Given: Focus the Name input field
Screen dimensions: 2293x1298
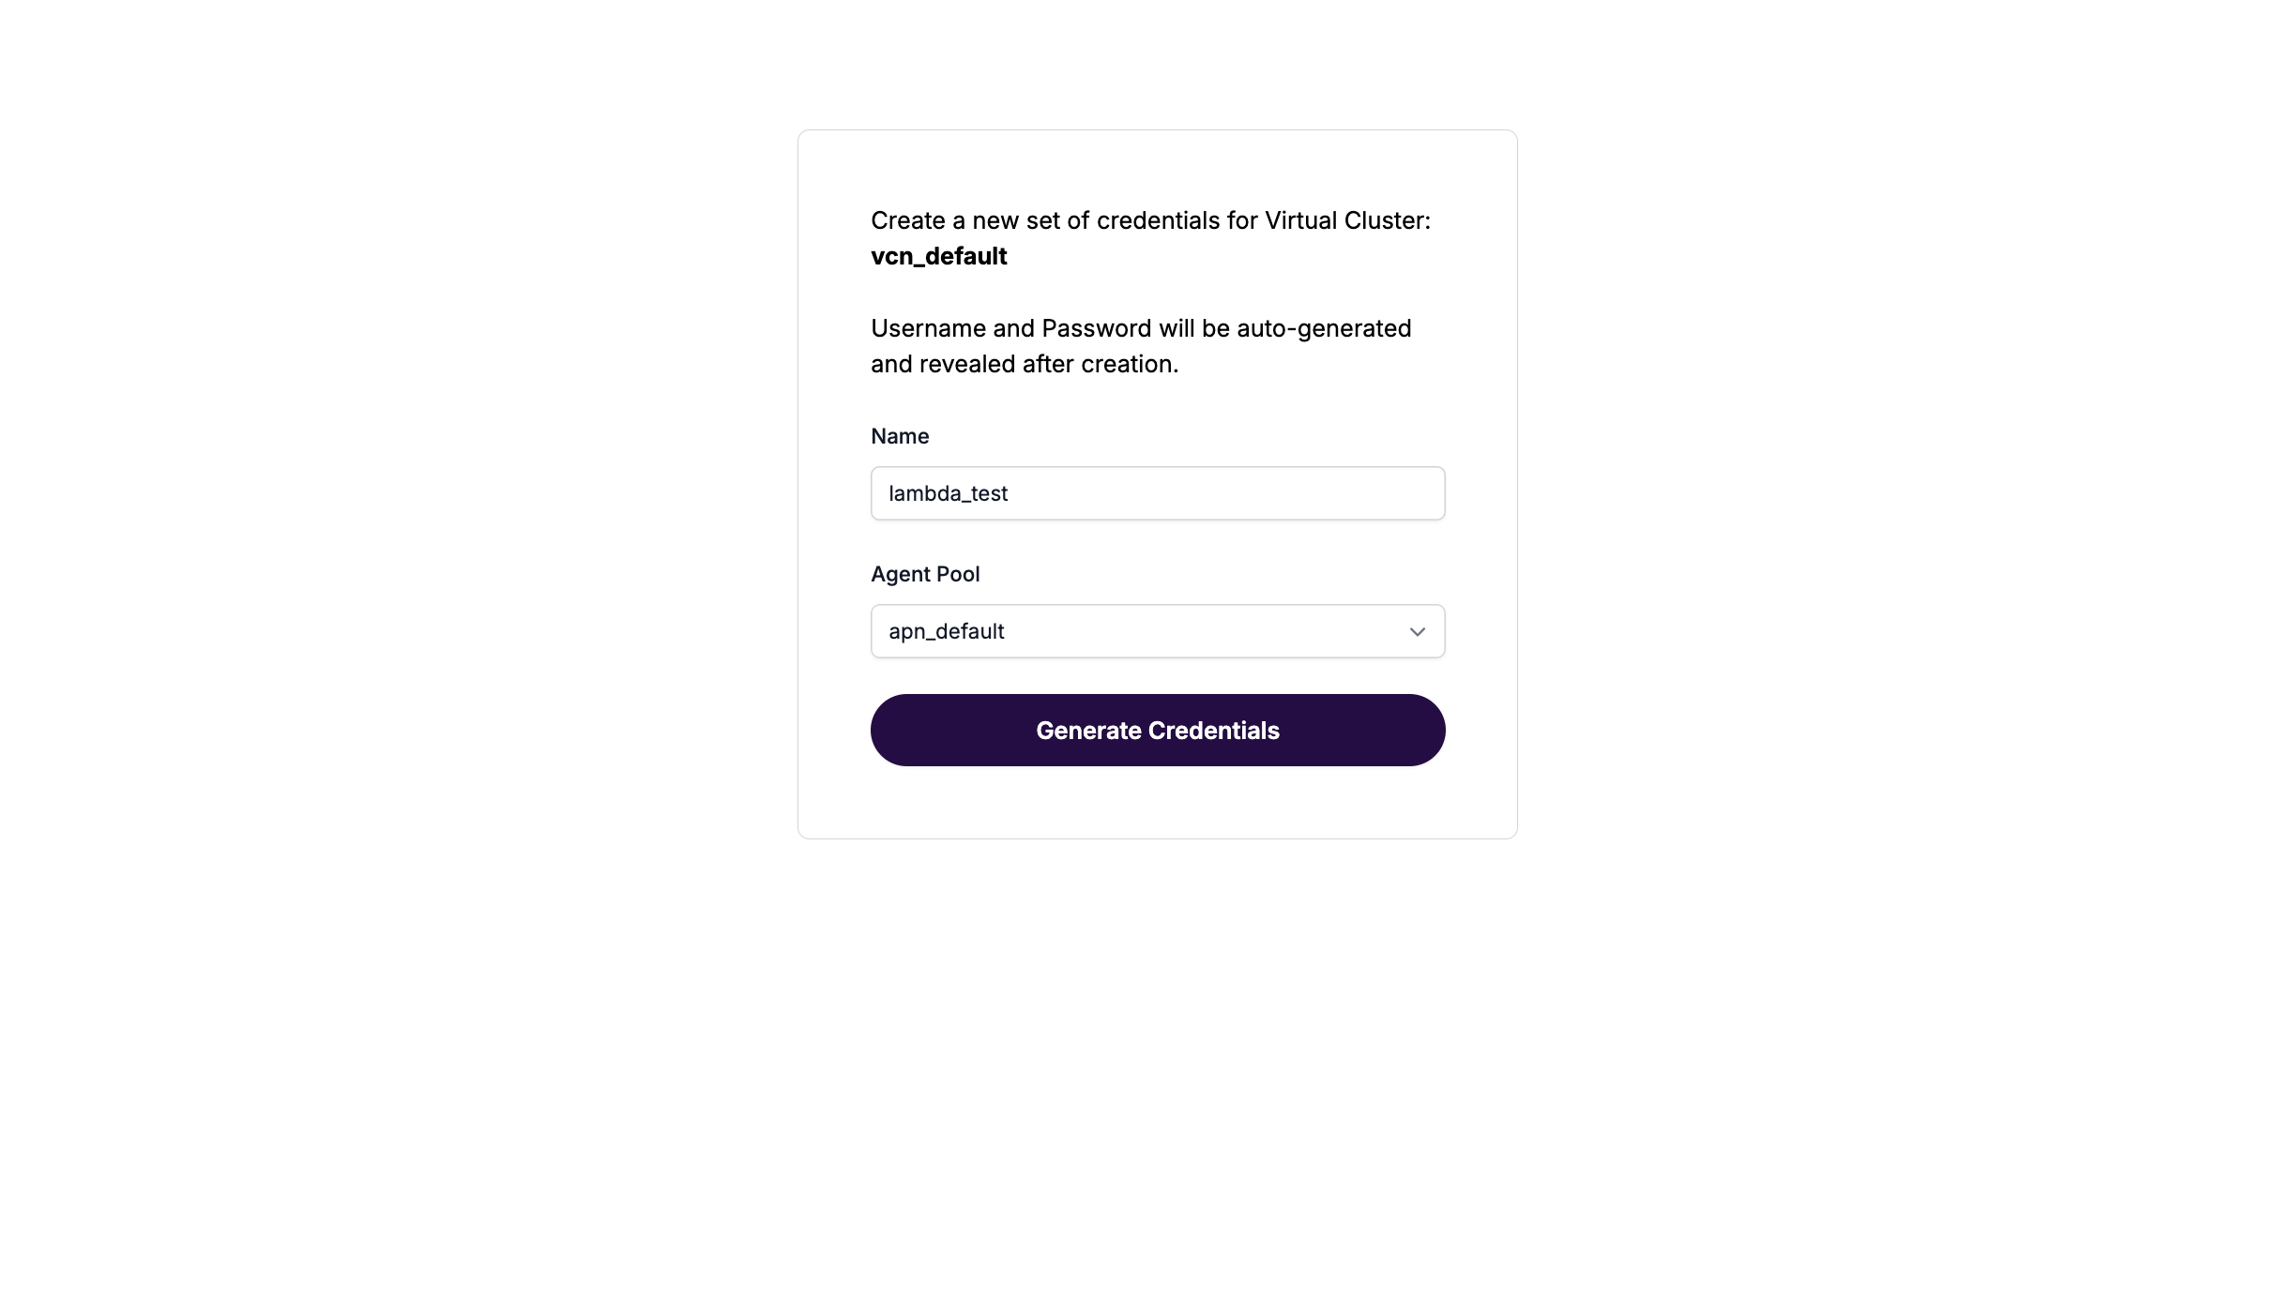Looking at the screenshot, I should pos(1156,493).
